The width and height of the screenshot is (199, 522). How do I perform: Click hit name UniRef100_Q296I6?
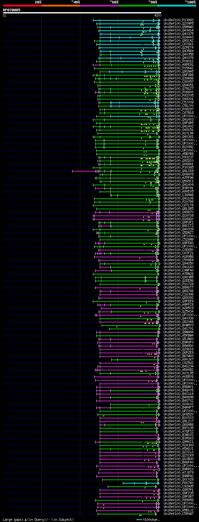178,349
